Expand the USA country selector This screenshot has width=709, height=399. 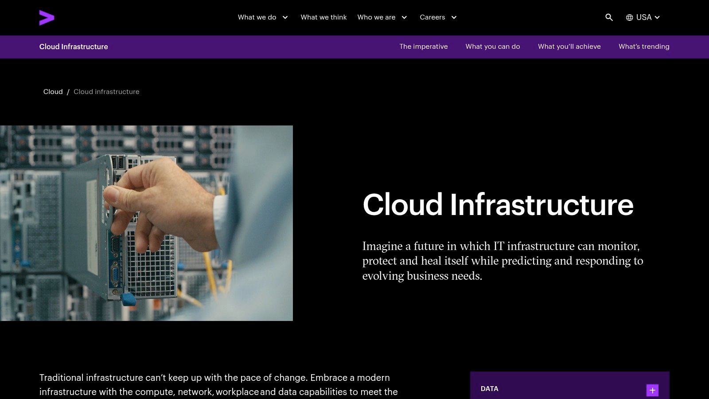click(643, 17)
